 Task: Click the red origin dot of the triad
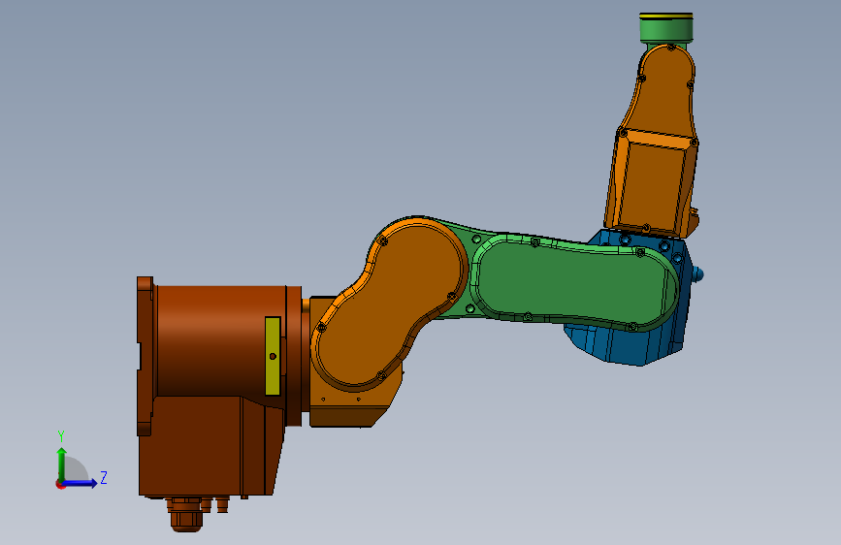[60, 484]
